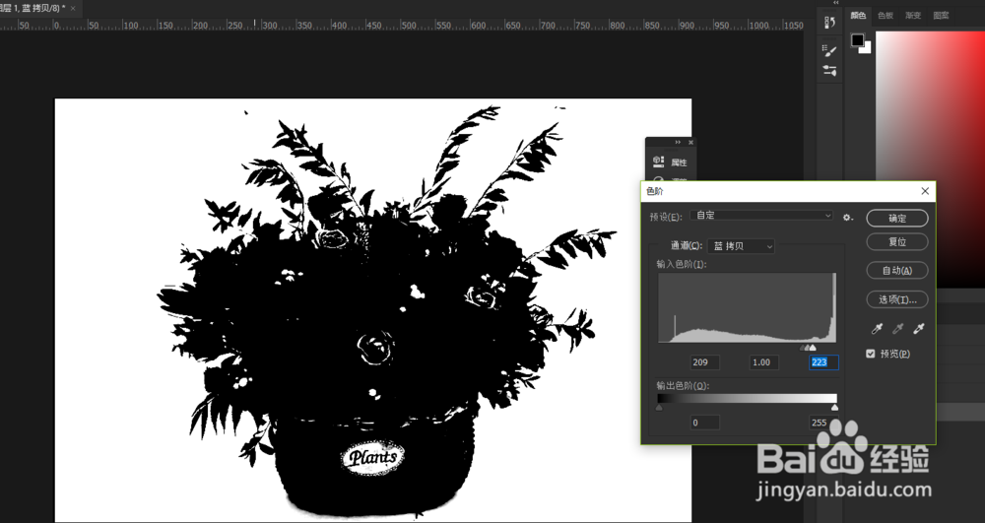Image resolution: width=985 pixels, height=523 pixels.
Task: Select the set black point eyedropper
Action: [x=878, y=329]
